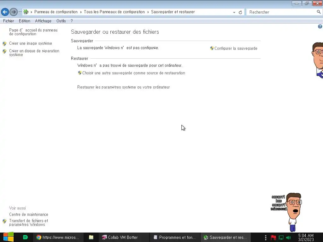This screenshot has width=323, height=242.
Task: Open Centre de maintenance link
Action: pos(29,214)
